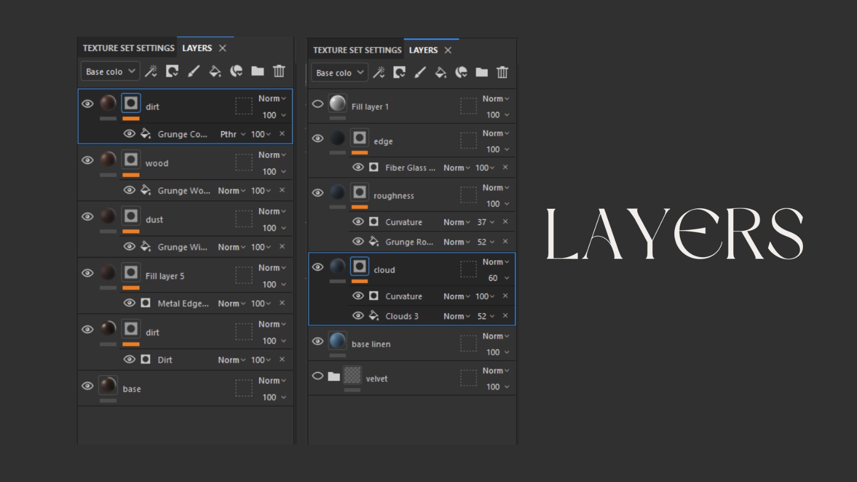This screenshot has height=482, width=857.
Task: Hide the wood layer using its eye icon
Action: pyautogui.click(x=87, y=160)
